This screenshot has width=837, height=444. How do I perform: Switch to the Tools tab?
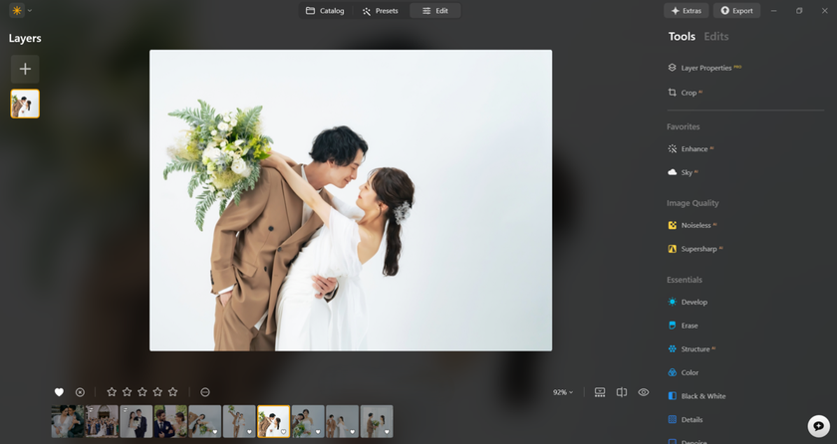682,36
